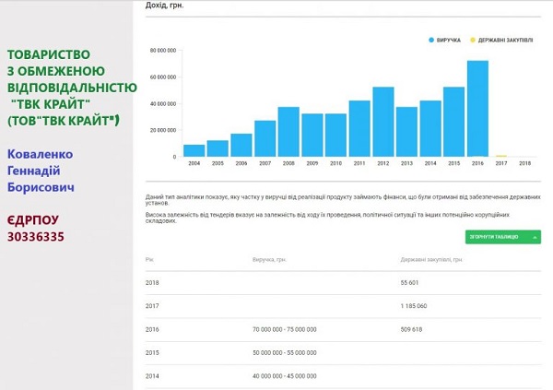The width and height of the screenshot is (553, 390).
Task: Toggle the ВИРУЧКА legend blue dot
Action: (431, 41)
